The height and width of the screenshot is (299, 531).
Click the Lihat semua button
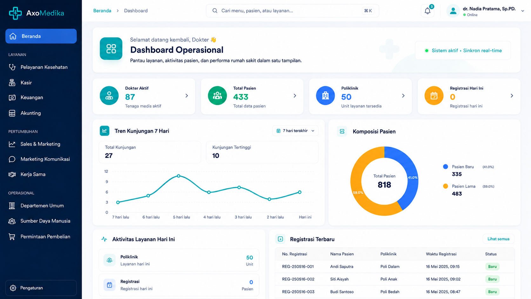(x=498, y=239)
